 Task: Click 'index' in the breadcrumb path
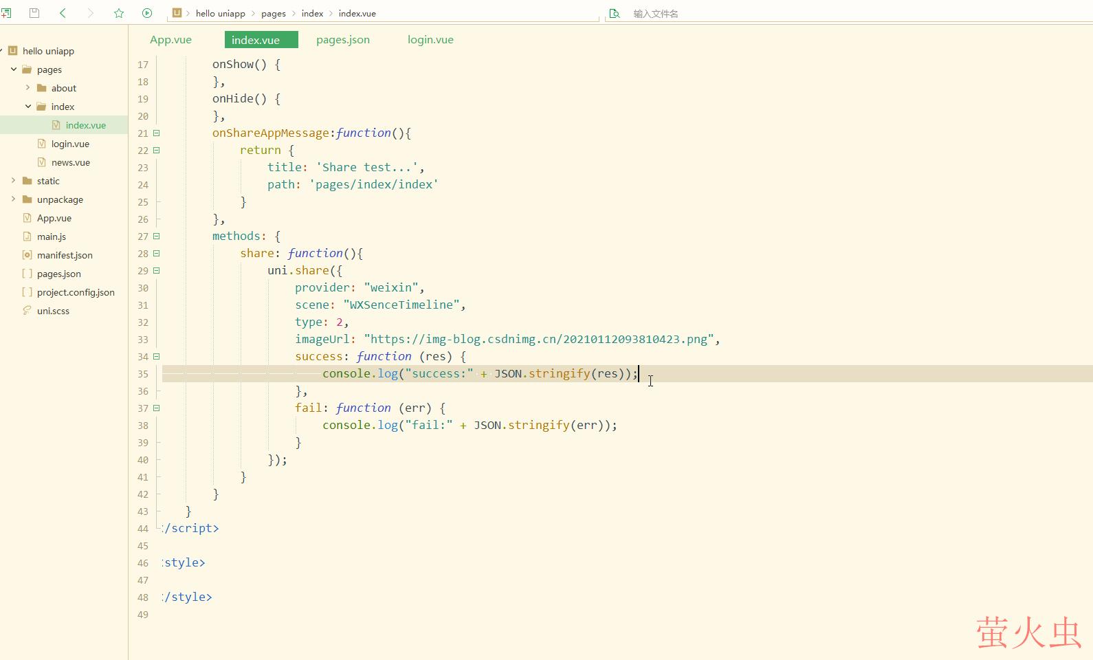pyautogui.click(x=312, y=13)
